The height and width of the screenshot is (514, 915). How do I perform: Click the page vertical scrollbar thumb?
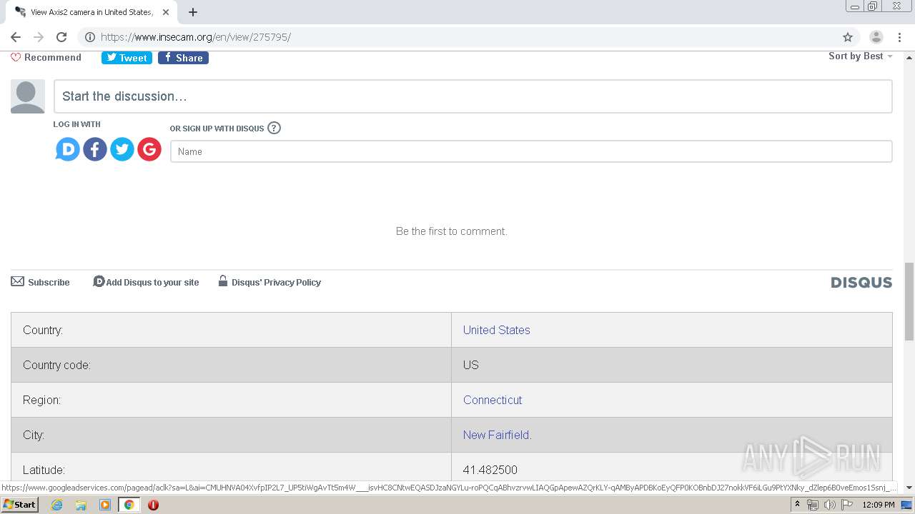coord(909,301)
